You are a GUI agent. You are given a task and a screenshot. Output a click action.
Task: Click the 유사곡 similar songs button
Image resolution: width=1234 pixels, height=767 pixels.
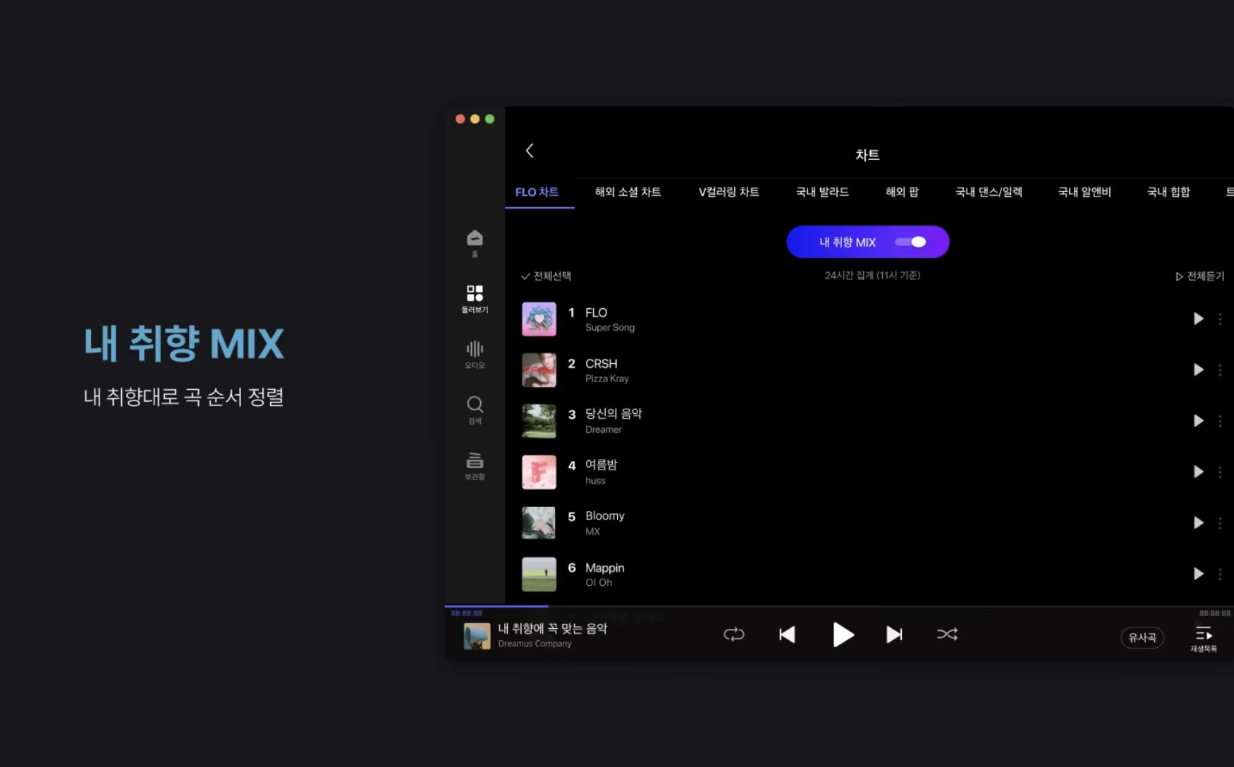pos(1142,637)
